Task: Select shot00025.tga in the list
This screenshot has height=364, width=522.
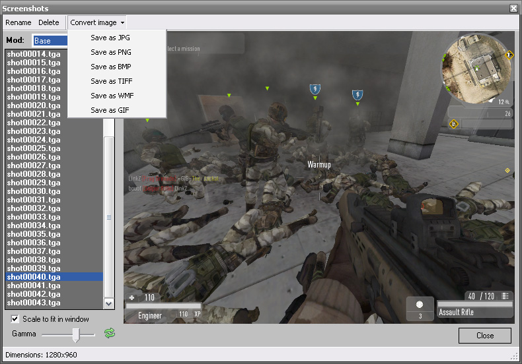Action: (54, 148)
